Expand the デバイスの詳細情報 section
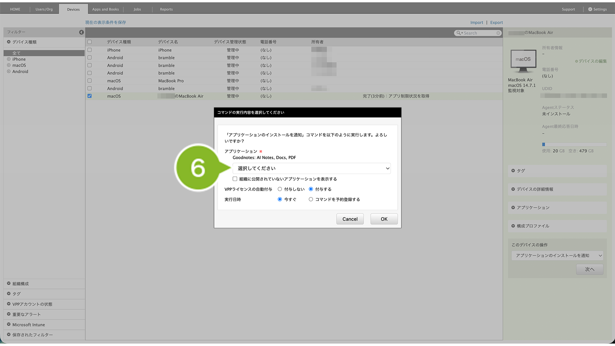This screenshot has width=615, height=346. [x=557, y=189]
